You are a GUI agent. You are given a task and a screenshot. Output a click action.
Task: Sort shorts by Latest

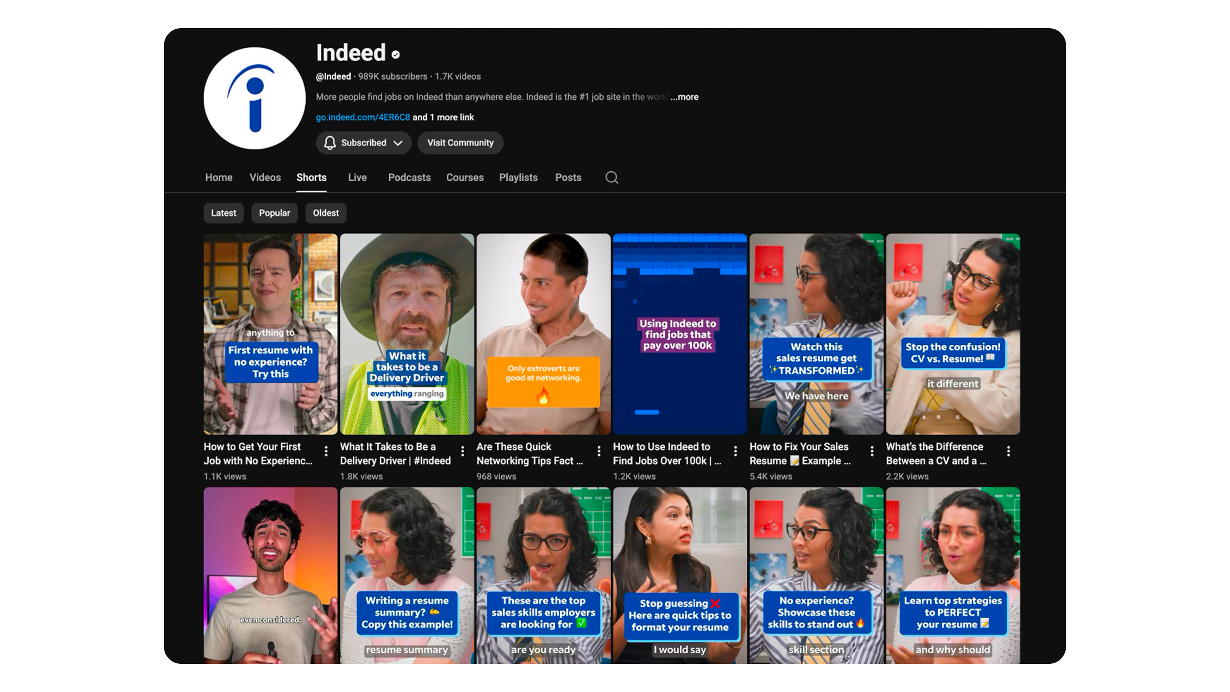coord(223,213)
